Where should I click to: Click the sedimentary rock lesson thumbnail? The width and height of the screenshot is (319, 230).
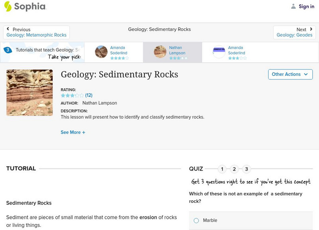[x=30, y=93]
